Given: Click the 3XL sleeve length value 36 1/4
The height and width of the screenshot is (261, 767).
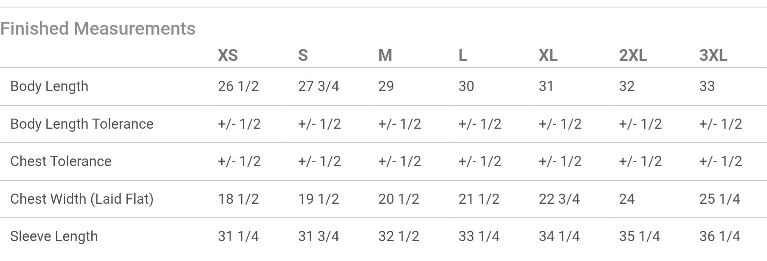Looking at the screenshot, I should pos(720,236).
